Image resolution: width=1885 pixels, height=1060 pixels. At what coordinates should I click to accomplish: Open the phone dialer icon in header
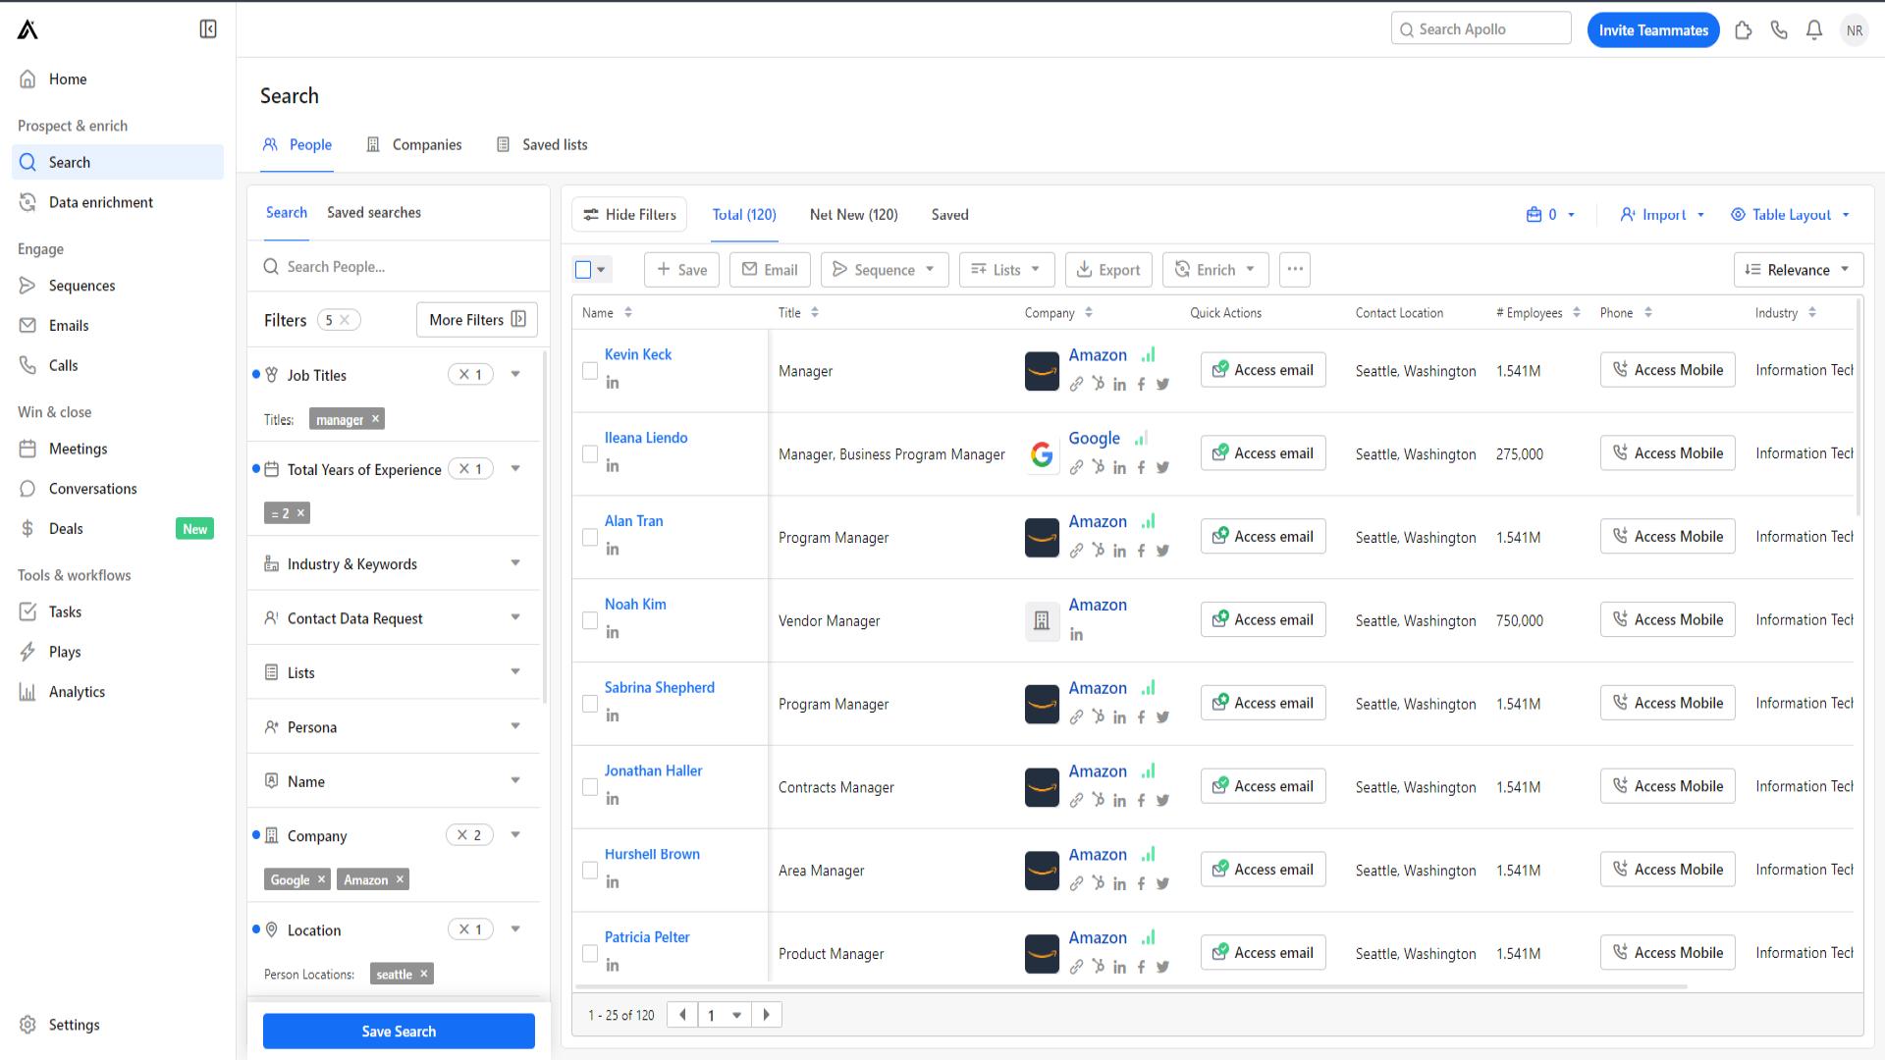[x=1779, y=30]
